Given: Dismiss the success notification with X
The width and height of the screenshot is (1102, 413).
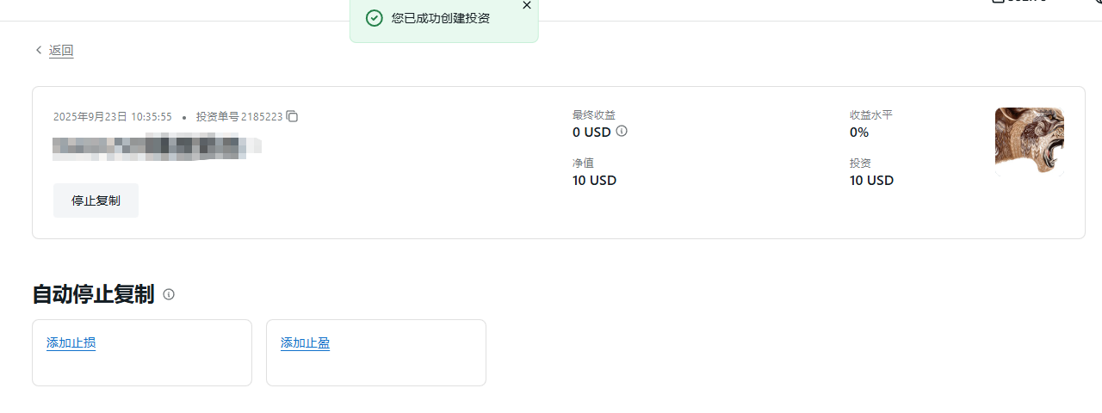Looking at the screenshot, I should [527, 5].
